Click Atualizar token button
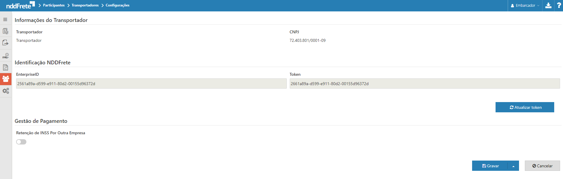Screen dimensions: 563x179 pos(525,107)
